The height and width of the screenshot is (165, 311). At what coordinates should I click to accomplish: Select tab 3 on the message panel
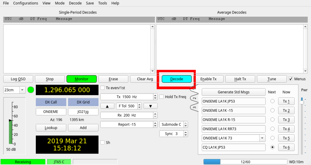point(194,107)
